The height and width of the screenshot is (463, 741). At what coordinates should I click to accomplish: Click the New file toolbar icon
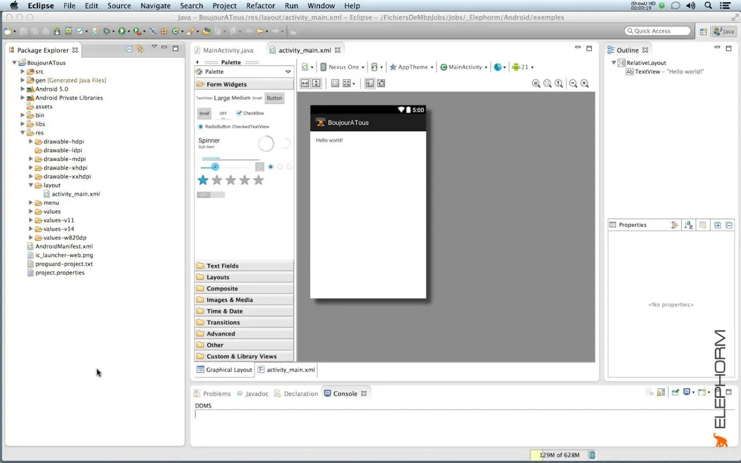tap(8, 31)
